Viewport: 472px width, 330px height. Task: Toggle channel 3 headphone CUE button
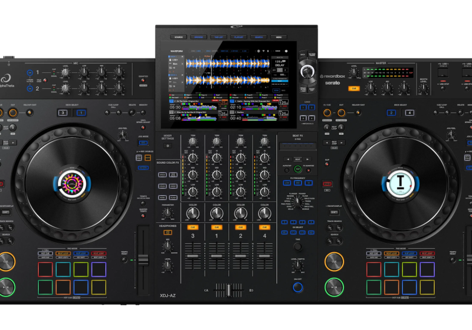click(x=192, y=227)
